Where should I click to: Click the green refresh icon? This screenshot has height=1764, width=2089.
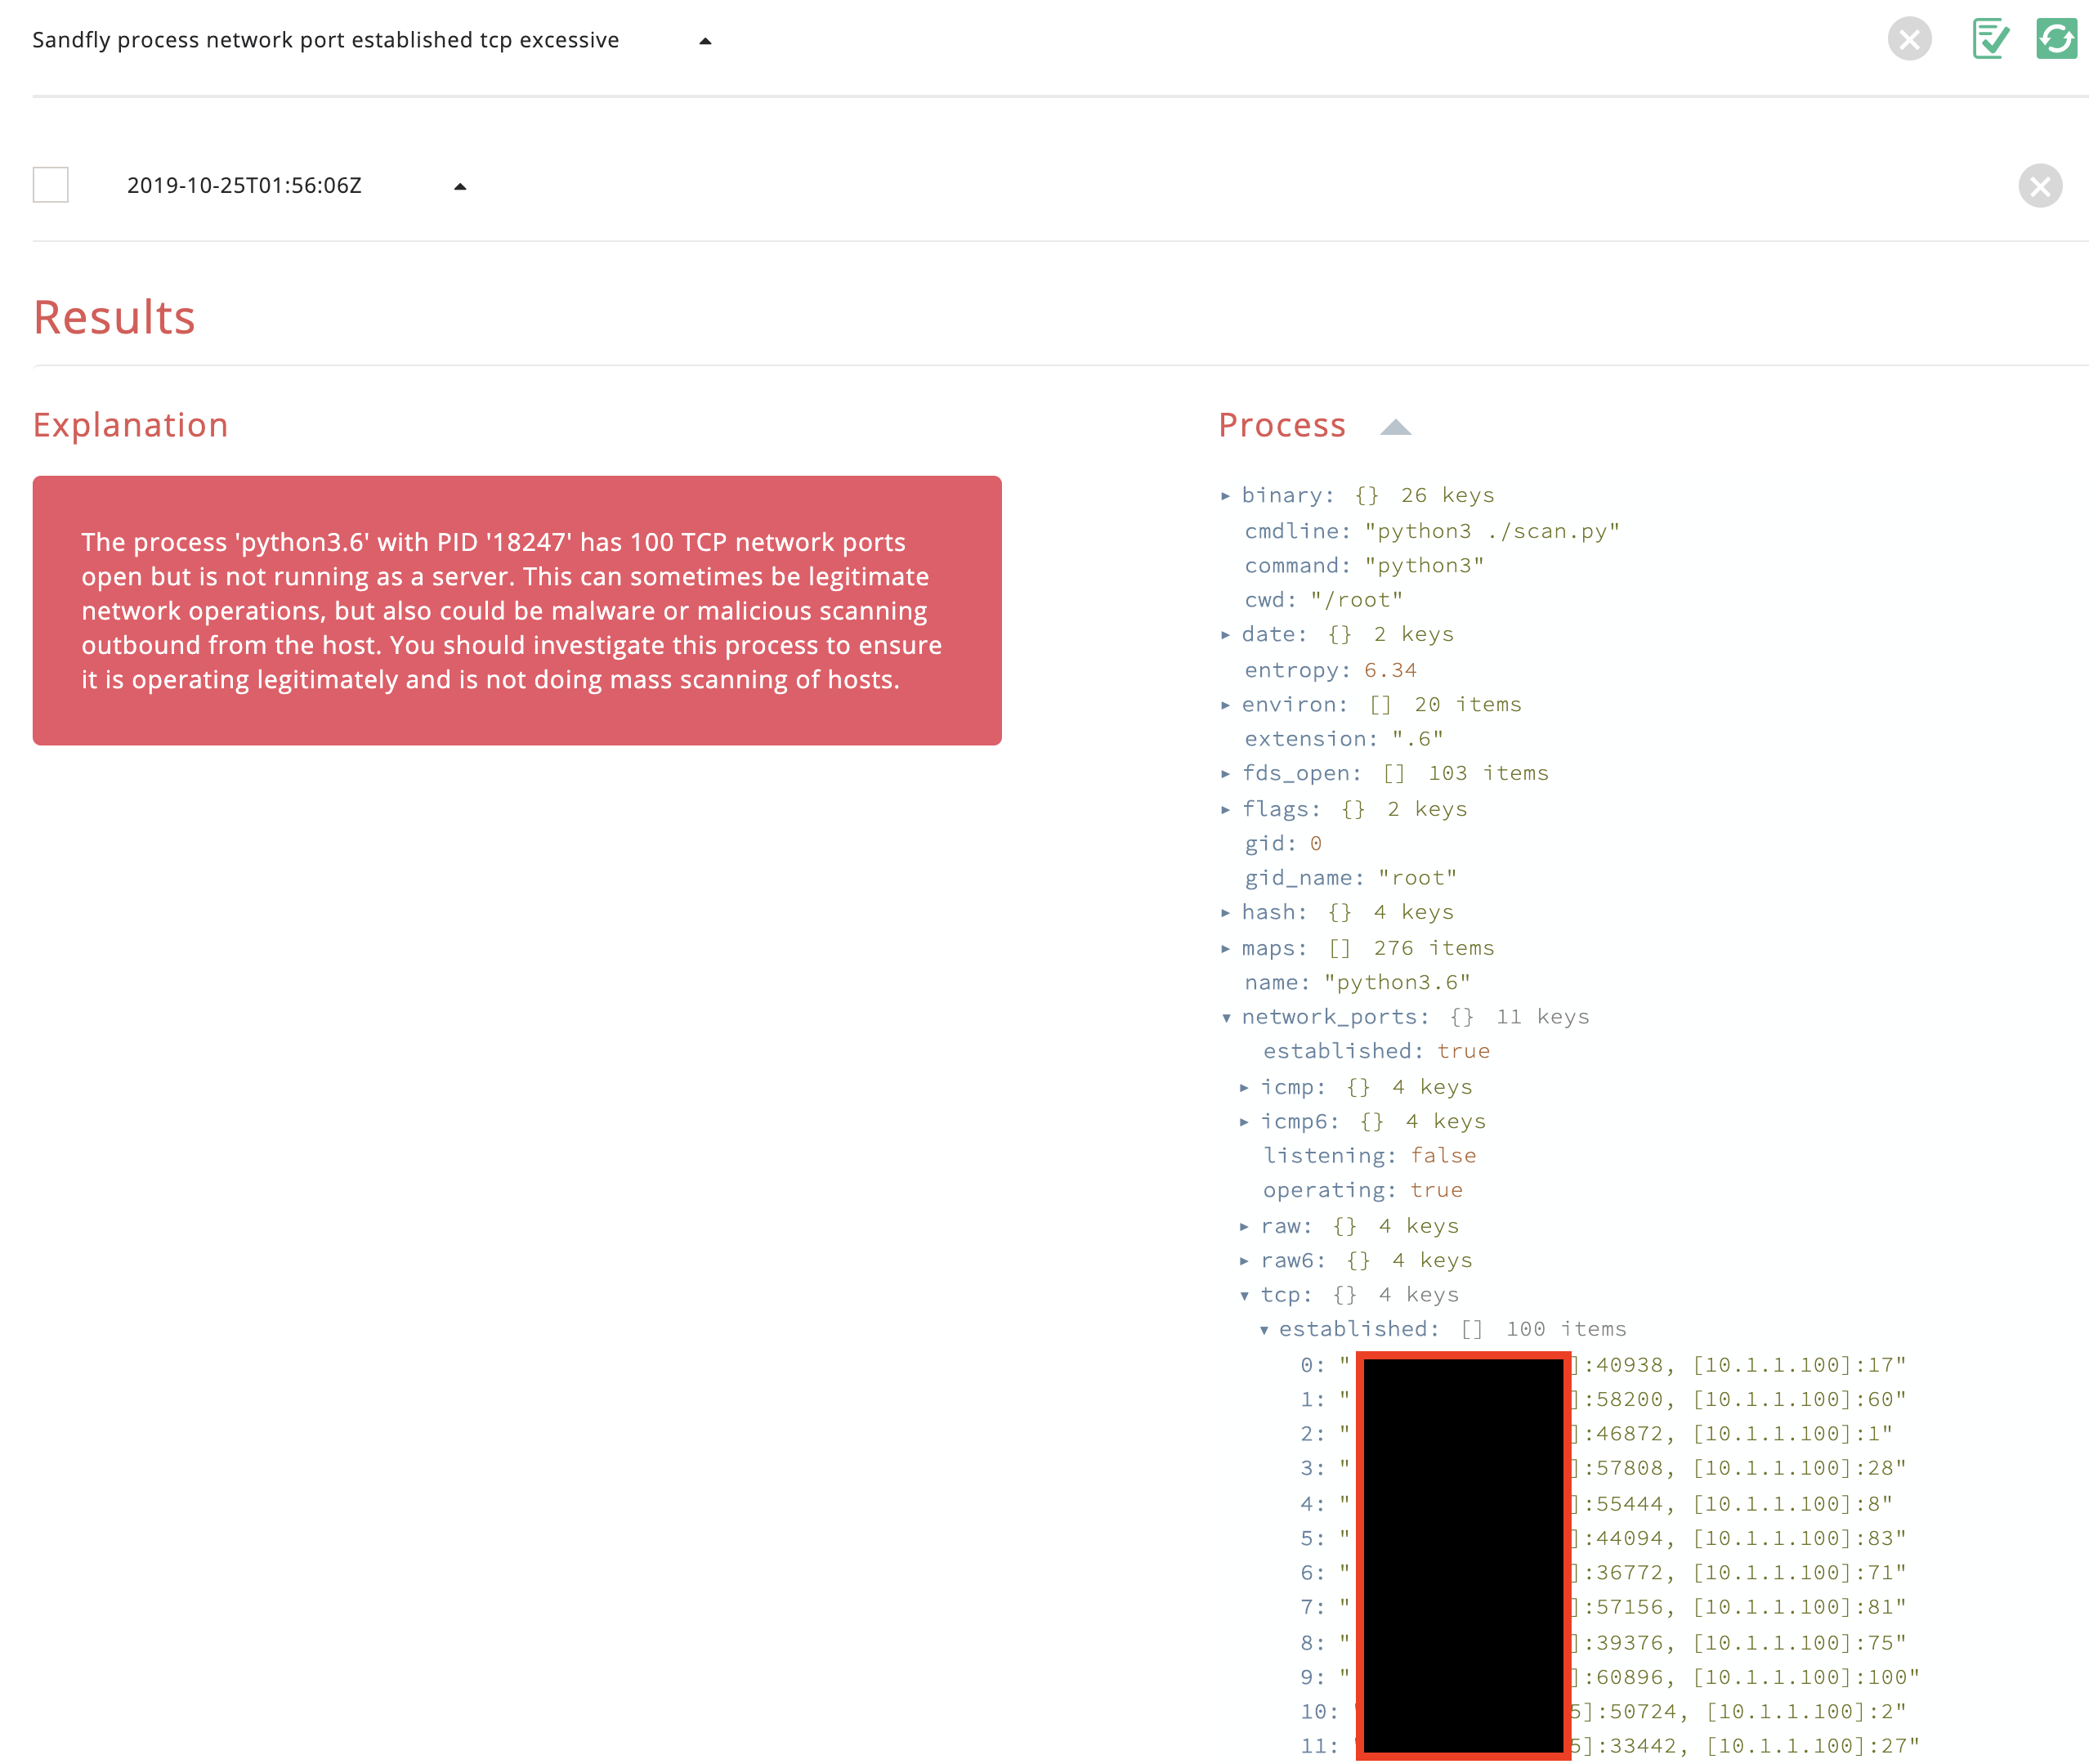[x=2056, y=39]
